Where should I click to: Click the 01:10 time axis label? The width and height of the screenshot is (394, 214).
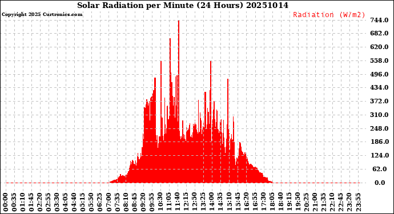[23, 202]
